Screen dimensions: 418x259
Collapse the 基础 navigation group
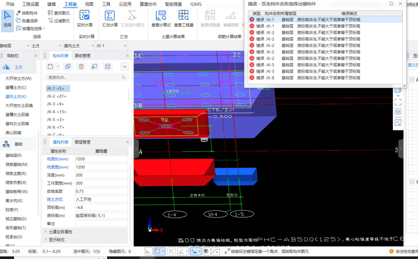pos(19,144)
